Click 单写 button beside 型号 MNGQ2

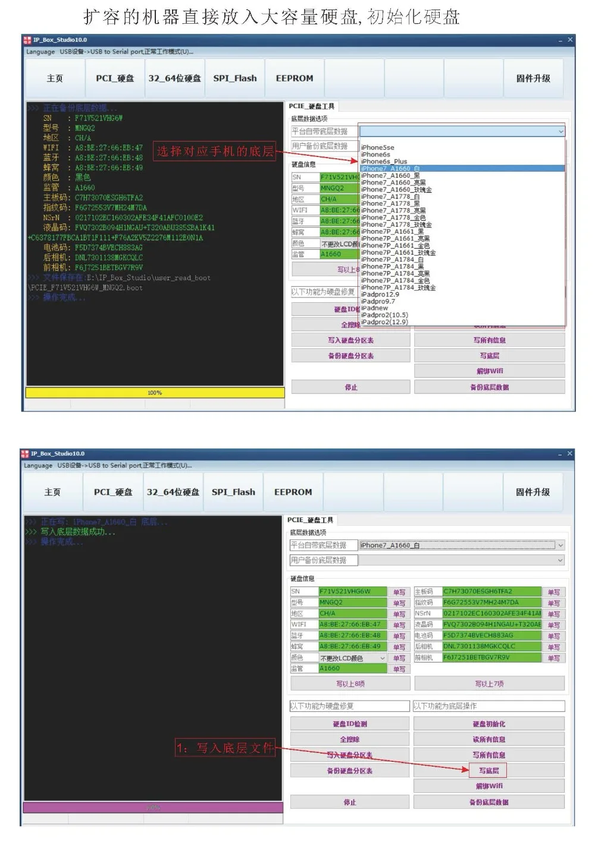399,603
